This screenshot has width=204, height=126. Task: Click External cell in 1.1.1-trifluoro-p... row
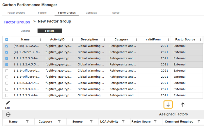pyautogui.click(x=187, y=77)
